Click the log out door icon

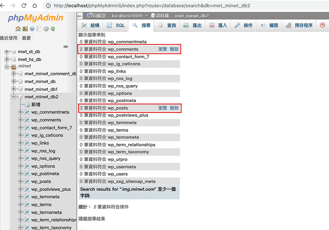25,29
